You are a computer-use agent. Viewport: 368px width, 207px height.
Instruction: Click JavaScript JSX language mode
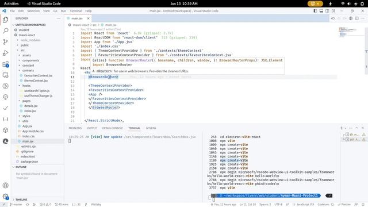coord(304,205)
